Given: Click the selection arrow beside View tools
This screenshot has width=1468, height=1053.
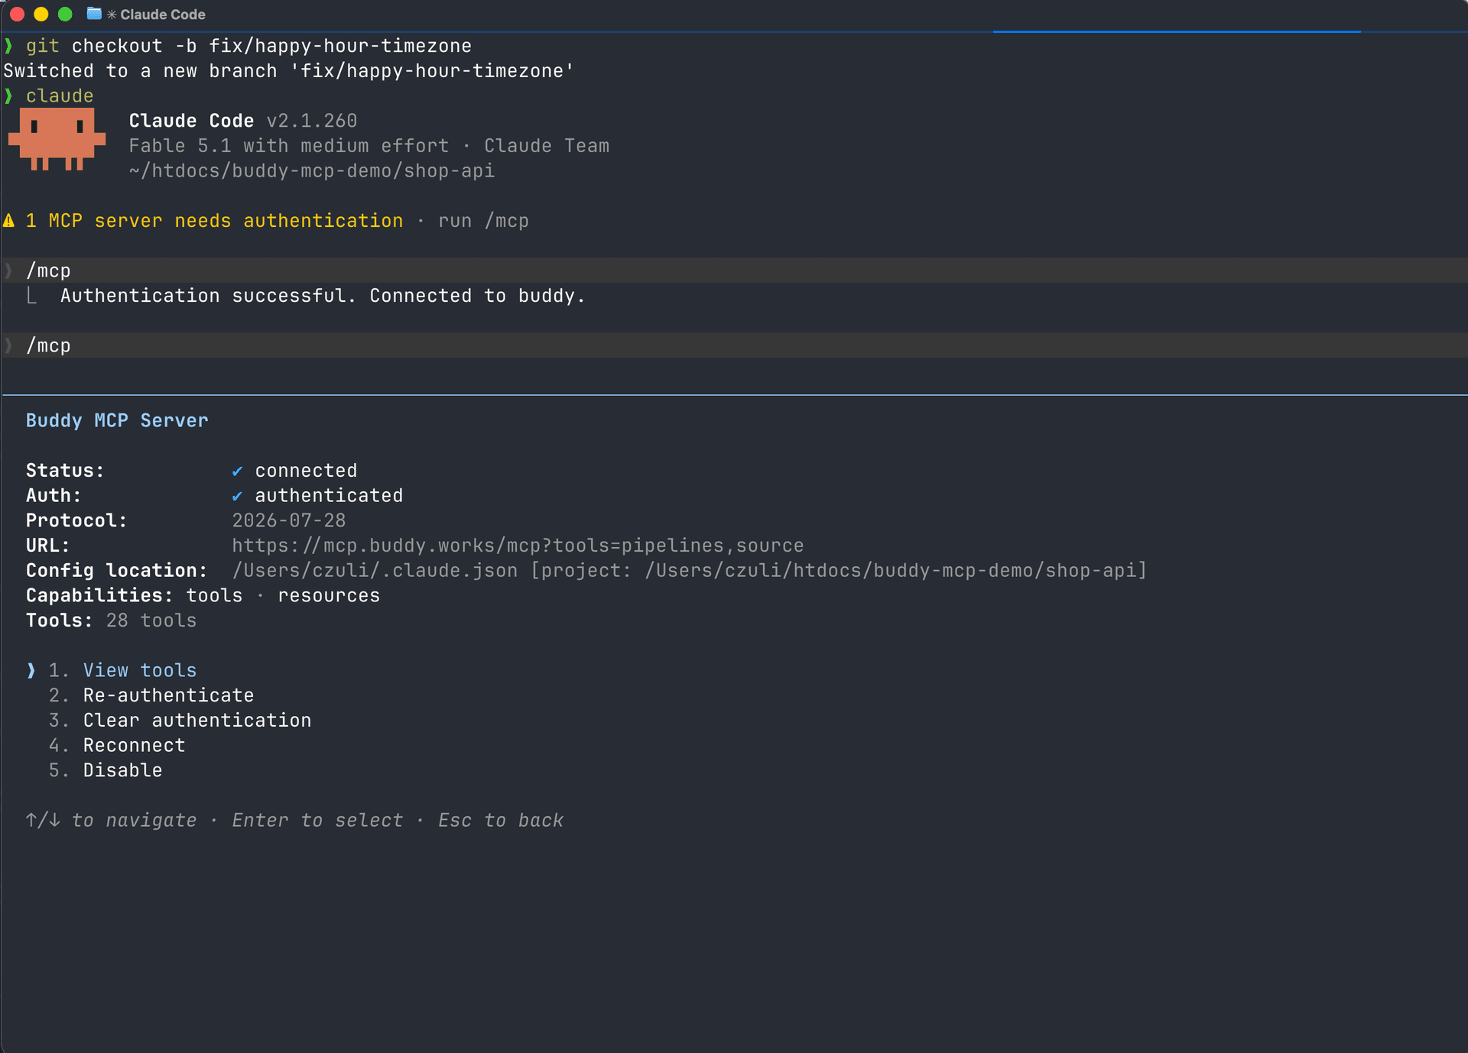Looking at the screenshot, I should click(x=31, y=670).
